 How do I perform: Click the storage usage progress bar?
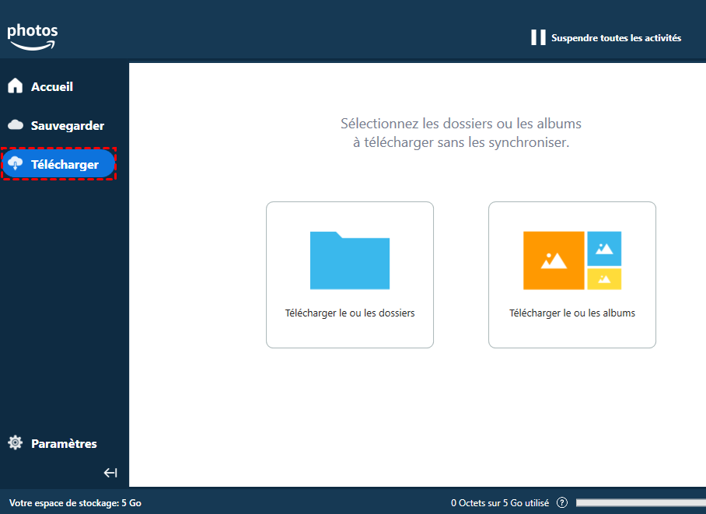(641, 502)
